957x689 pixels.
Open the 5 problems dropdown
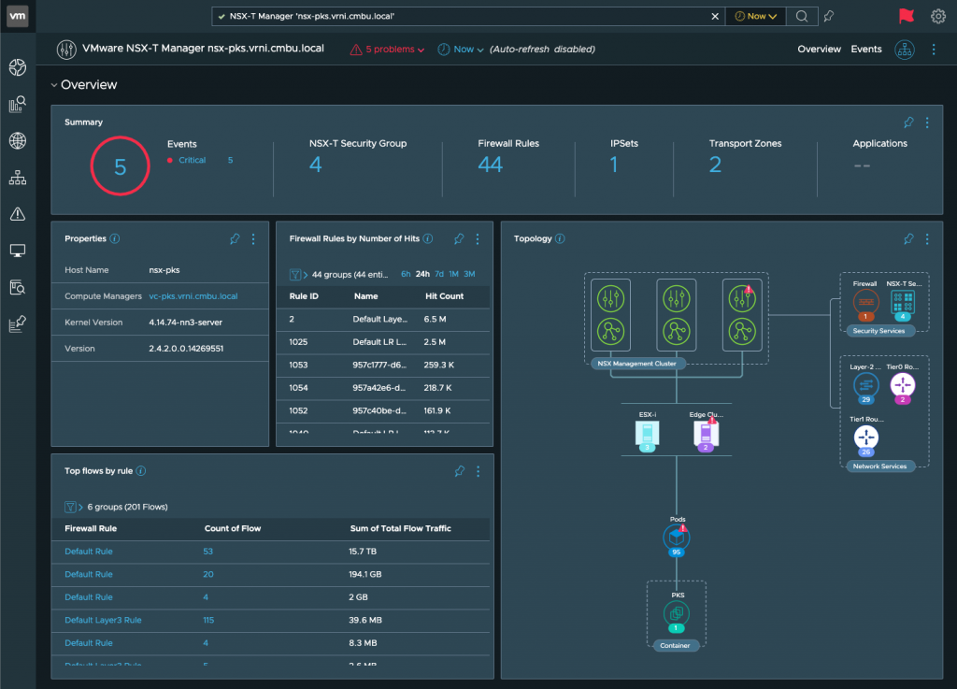386,49
